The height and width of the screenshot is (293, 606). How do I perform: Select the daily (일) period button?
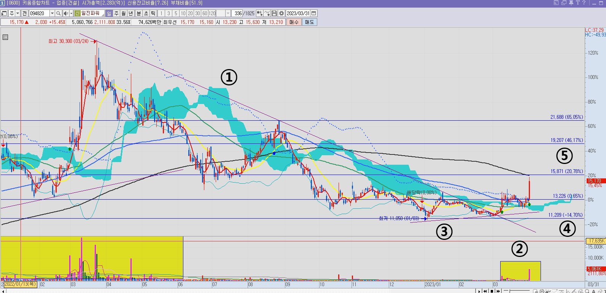109,13
